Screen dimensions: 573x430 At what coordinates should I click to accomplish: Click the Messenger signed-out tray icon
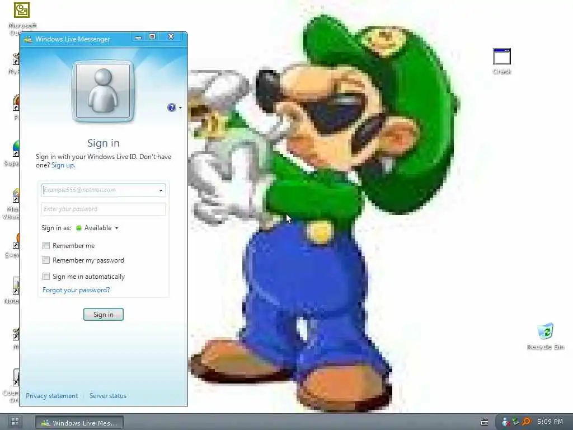tap(506, 422)
